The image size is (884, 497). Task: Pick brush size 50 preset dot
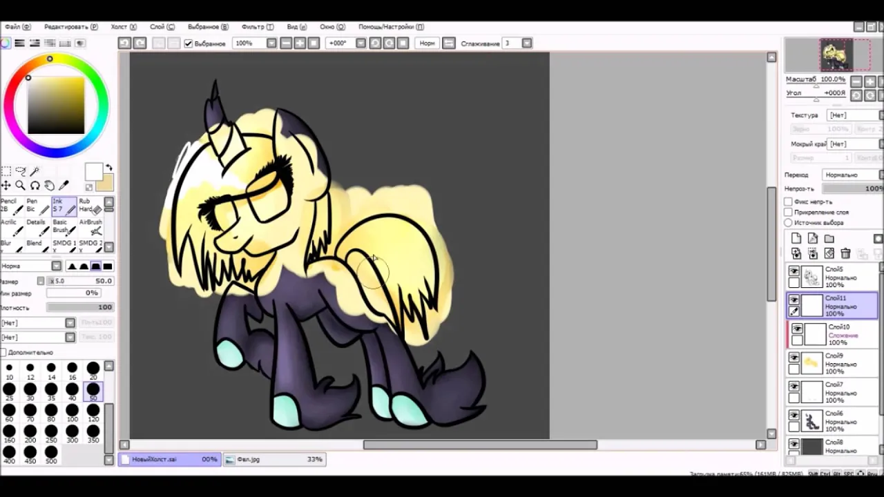pos(93,391)
